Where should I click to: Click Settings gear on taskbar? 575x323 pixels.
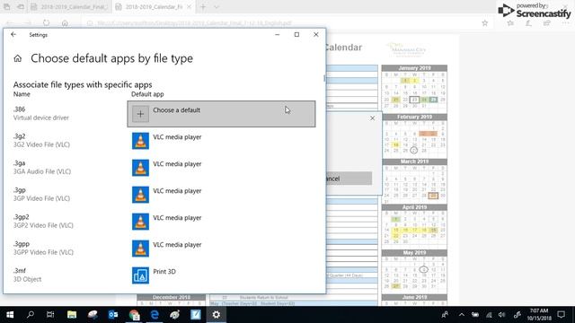pyautogui.click(x=217, y=315)
